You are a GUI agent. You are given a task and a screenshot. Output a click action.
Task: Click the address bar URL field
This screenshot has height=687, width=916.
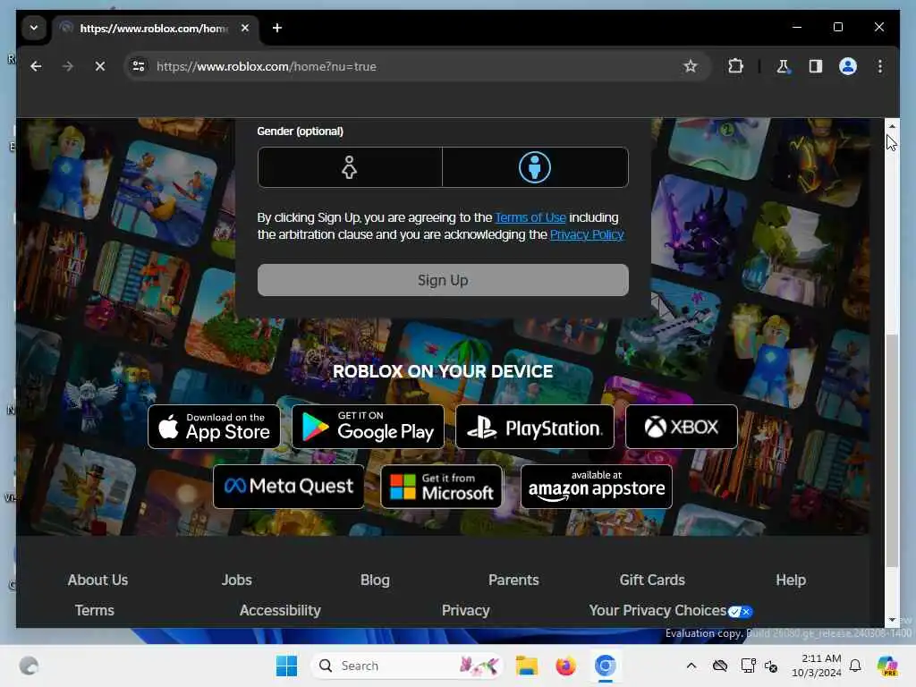(415, 66)
